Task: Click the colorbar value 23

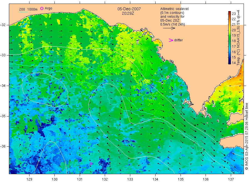Action: 234,14
